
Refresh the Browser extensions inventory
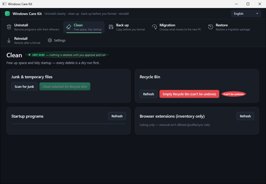(x=245, y=116)
